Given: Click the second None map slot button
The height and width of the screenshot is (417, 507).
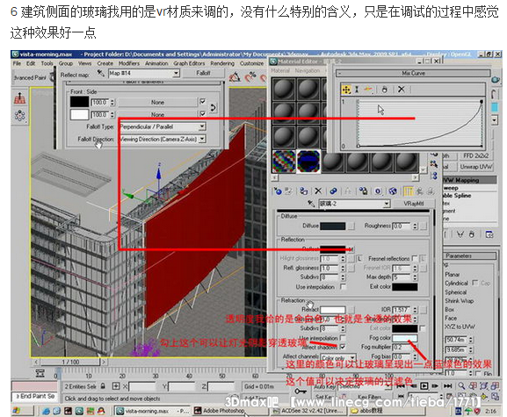Looking at the screenshot, I should [x=157, y=114].
